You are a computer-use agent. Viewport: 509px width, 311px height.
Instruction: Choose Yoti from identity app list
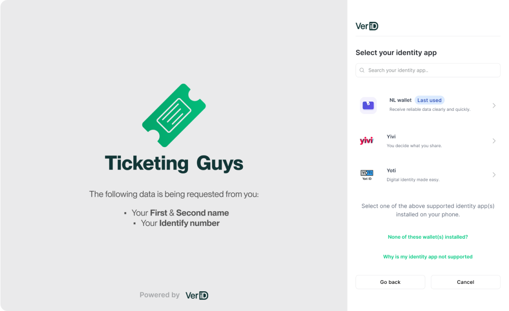(391, 170)
